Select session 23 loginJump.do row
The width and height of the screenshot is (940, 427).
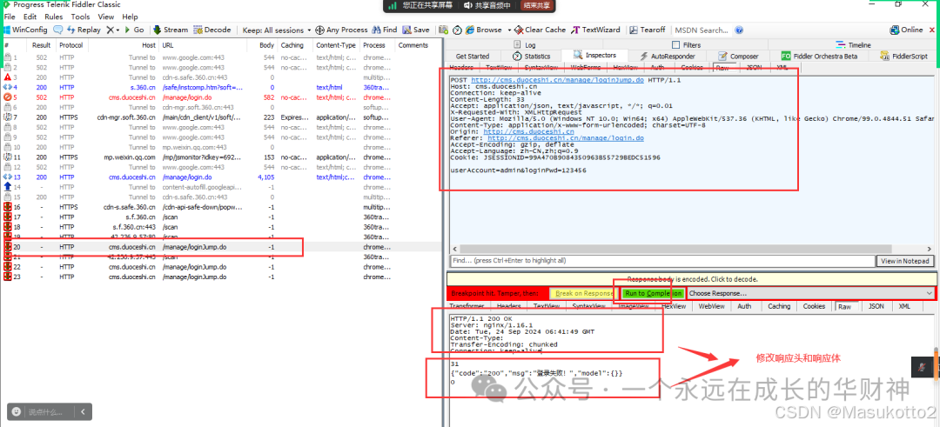(221, 277)
